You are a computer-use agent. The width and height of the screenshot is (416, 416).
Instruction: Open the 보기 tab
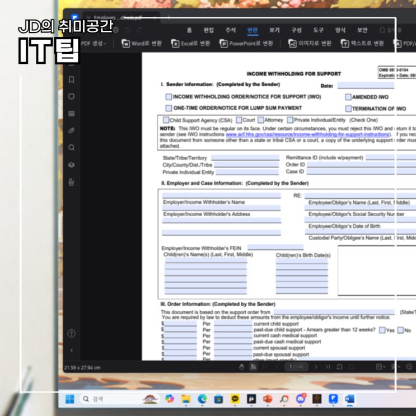click(x=274, y=30)
